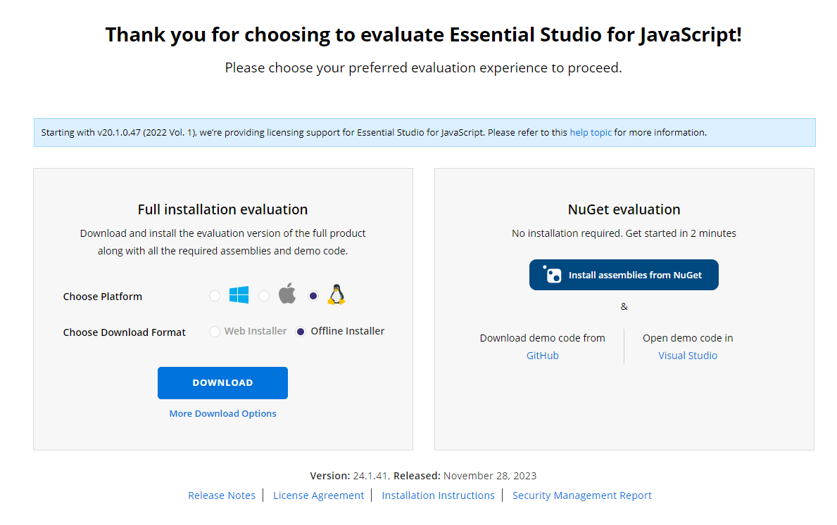This screenshot has width=837, height=525.
Task: Select the Offline Installer radio button
Action: click(299, 331)
